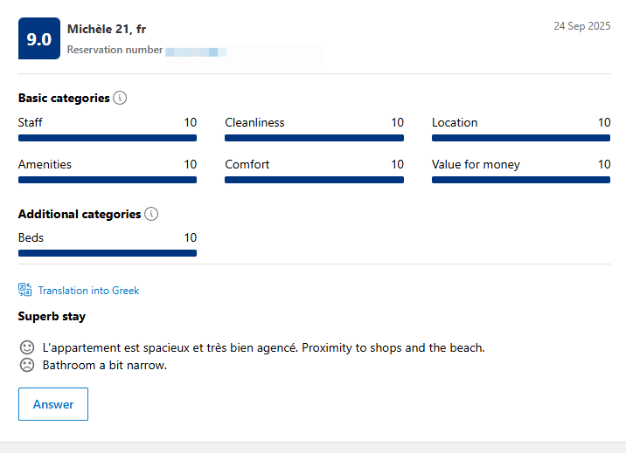Click the review date 24 Sep 2025

[582, 26]
